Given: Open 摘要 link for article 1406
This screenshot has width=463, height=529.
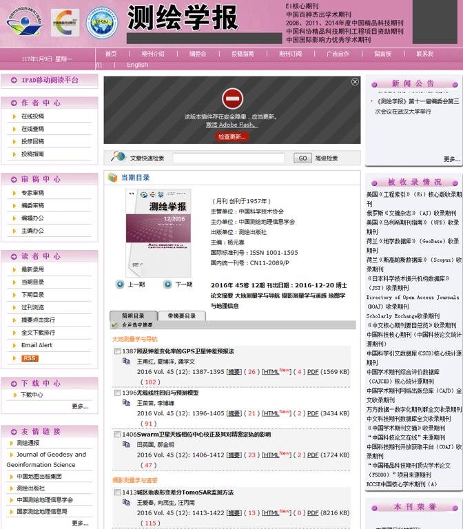Looking at the screenshot, I should (234, 455).
